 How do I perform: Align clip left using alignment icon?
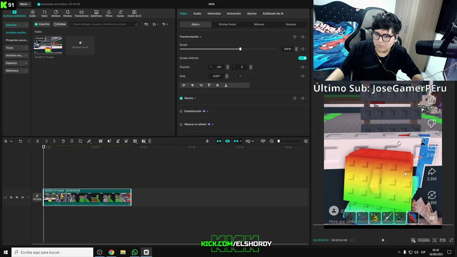pyautogui.click(x=184, y=85)
